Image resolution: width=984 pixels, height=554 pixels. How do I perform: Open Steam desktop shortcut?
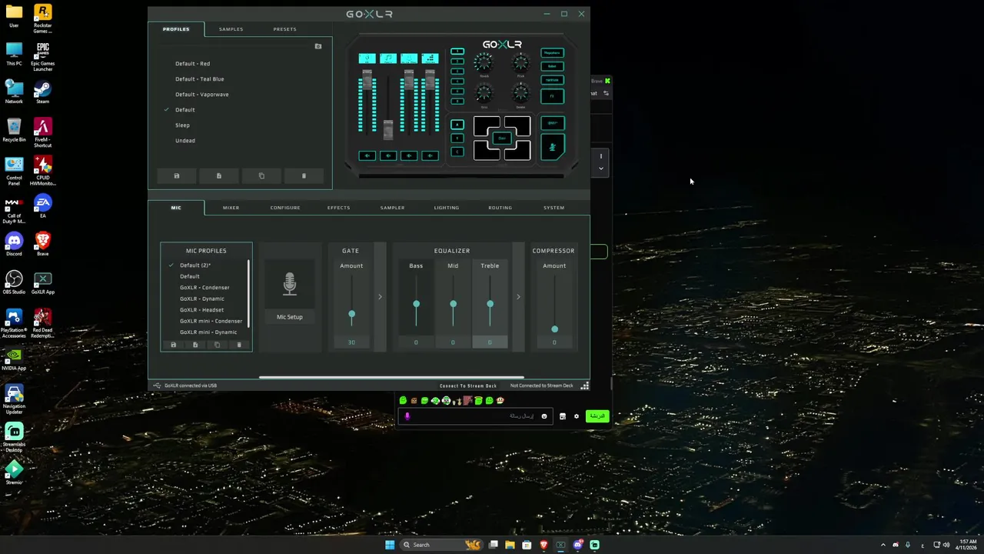click(43, 91)
